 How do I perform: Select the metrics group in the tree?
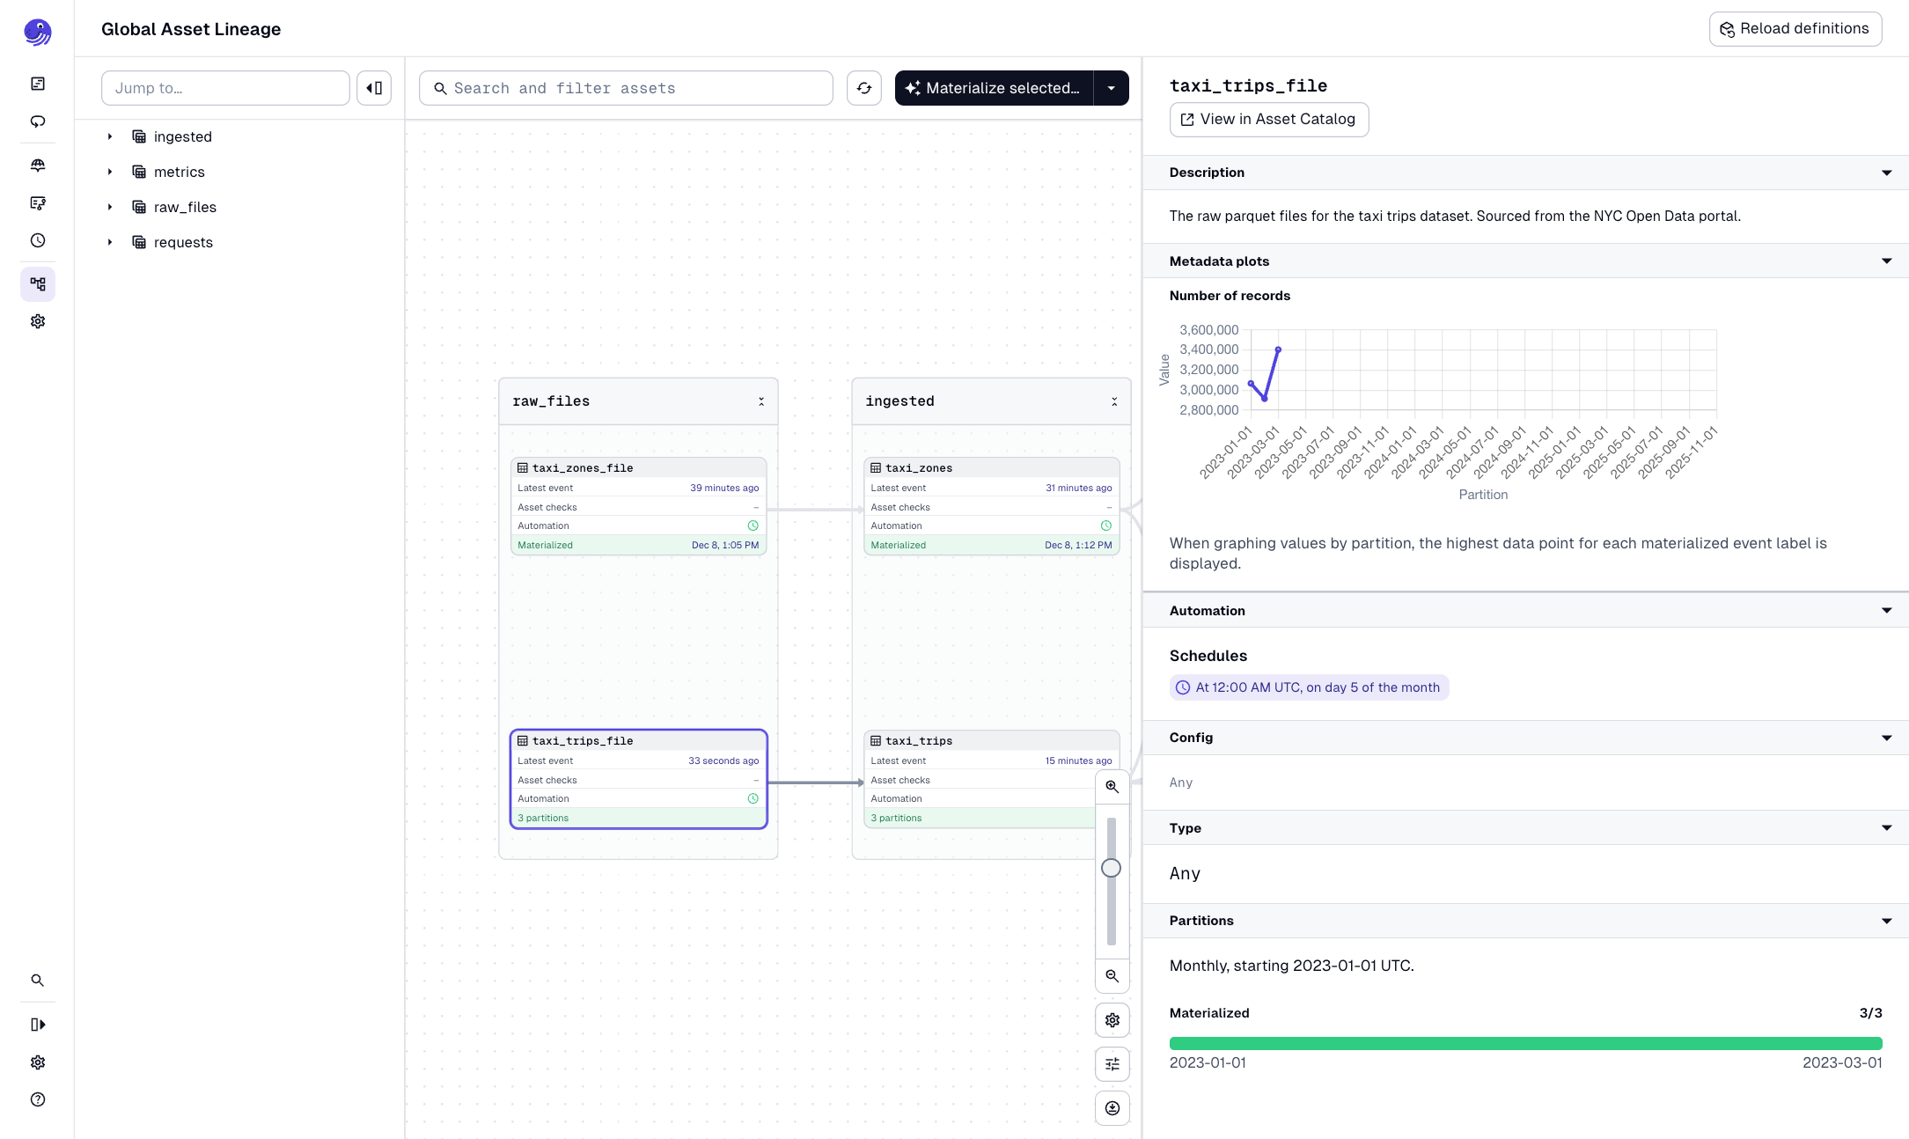179,172
